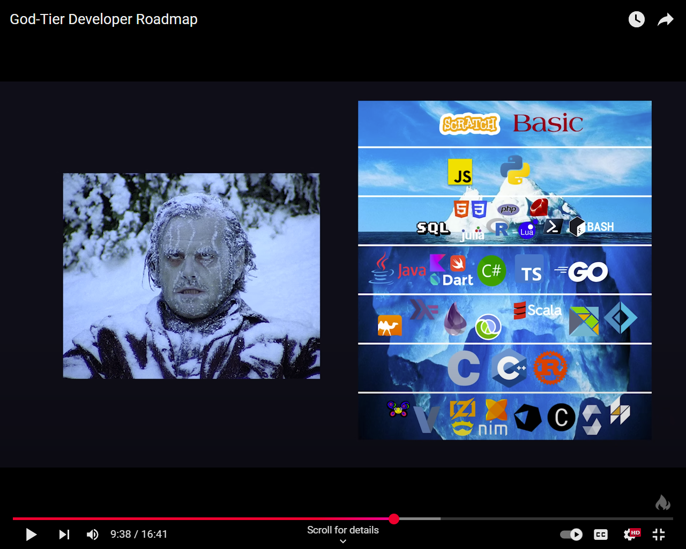
Task: Click the Elixir drop logo
Action: (455, 320)
